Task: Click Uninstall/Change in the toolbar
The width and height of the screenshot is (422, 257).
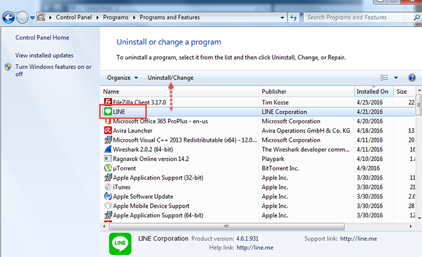Action: [x=171, y=78]
